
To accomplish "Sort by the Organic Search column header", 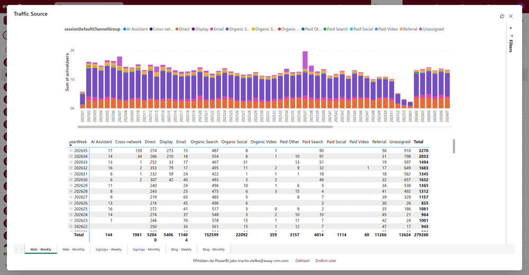I will point(204,142).
